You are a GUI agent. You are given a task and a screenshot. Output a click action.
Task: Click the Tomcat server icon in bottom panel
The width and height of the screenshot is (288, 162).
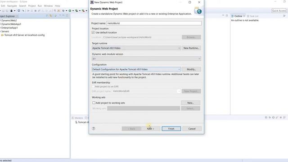(76, 122)
